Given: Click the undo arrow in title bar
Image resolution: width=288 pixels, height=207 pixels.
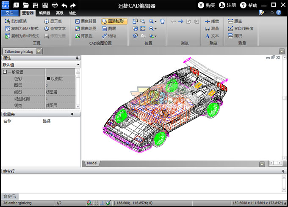Looking at the screenshot, I should [x=64, y=5].
